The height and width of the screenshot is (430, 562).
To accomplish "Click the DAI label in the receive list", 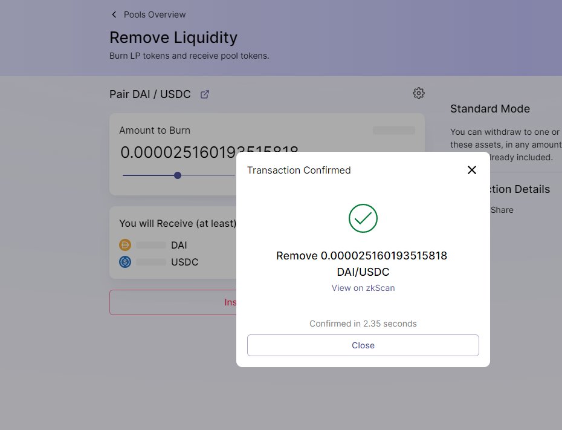I will tap(179, 246).
